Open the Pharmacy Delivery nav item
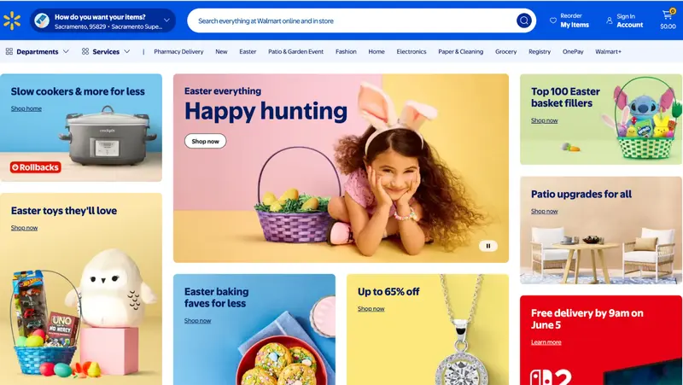 coord(178,51)
